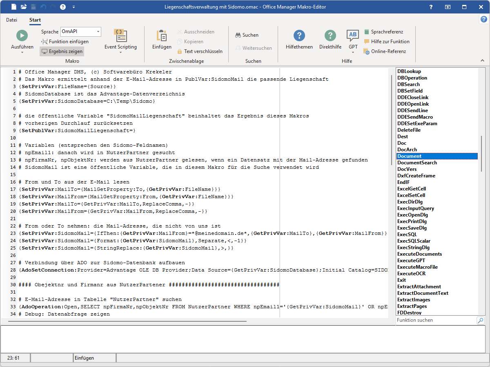Select ExecuteGPT in the function list
Image resolution: width=490 pixels, height=367 pixels.
(x=411, y=261)
